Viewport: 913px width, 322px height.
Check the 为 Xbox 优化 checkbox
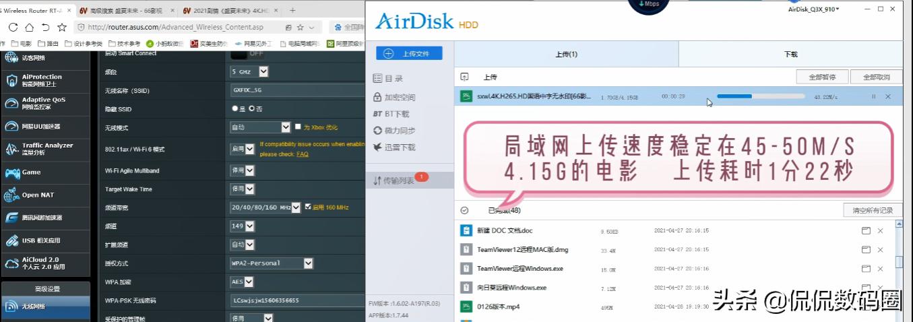tap(298, 127)
